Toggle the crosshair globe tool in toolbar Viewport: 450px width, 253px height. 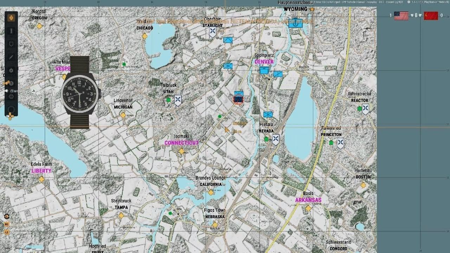[11, 96]
